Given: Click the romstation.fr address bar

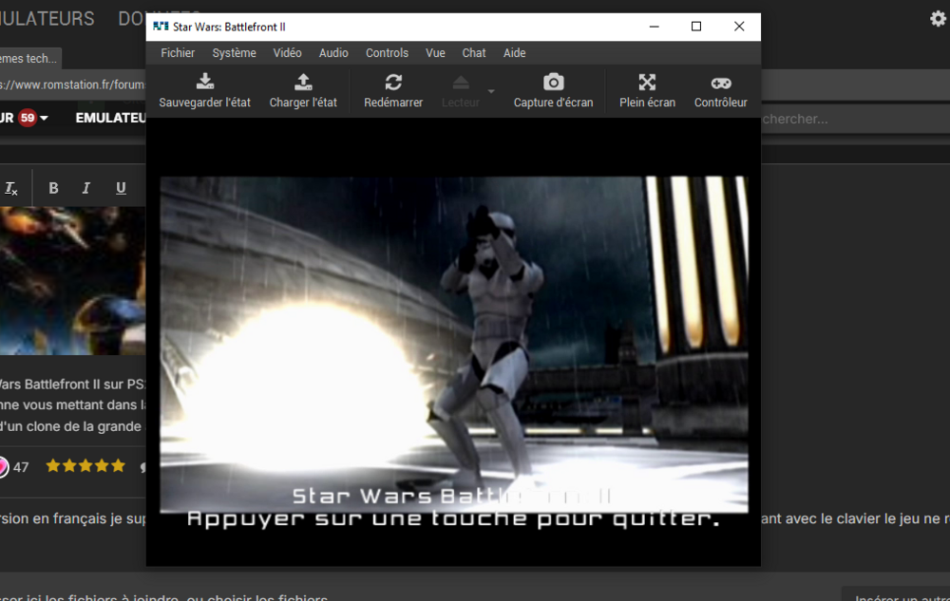Looking at the screenshot, I should [x=73, y=85].
